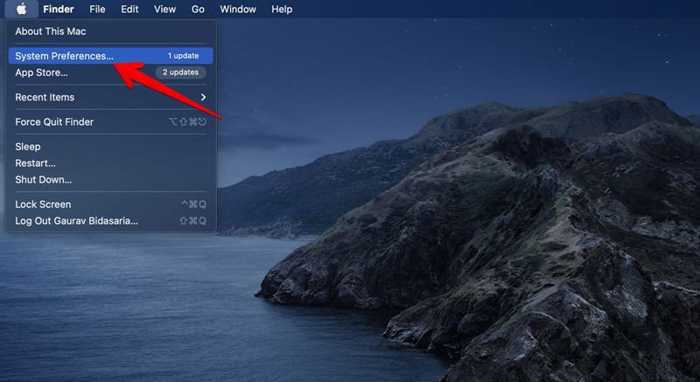700x382 pixels.
Task: Open the Help menu
Action: point(282,9)
